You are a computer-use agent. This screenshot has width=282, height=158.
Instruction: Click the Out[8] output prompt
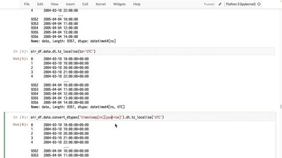click(20, 125)
